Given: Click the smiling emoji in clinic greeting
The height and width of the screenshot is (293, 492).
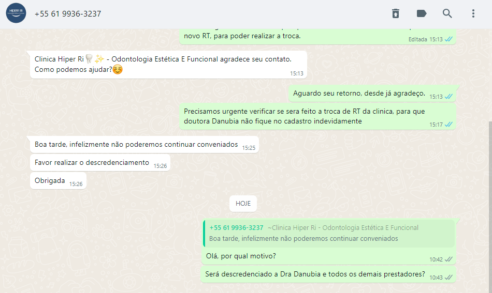Looking at the screenshot, I should pyautogui.click(x=118, y=69).
